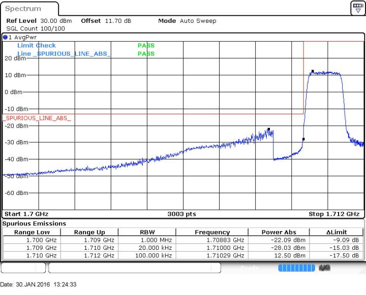Open the toolbar dropdown icon at top right
This screenshot has height=295, width=366.
[x=358, y=8]
